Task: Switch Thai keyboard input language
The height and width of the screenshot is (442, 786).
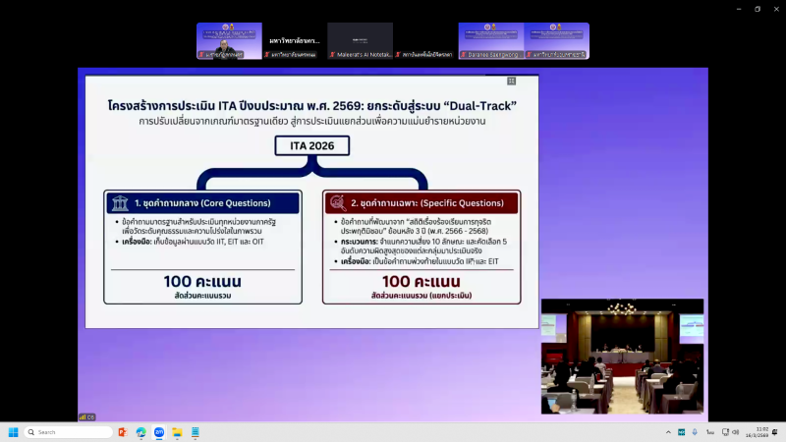Action: click(709, 432)
